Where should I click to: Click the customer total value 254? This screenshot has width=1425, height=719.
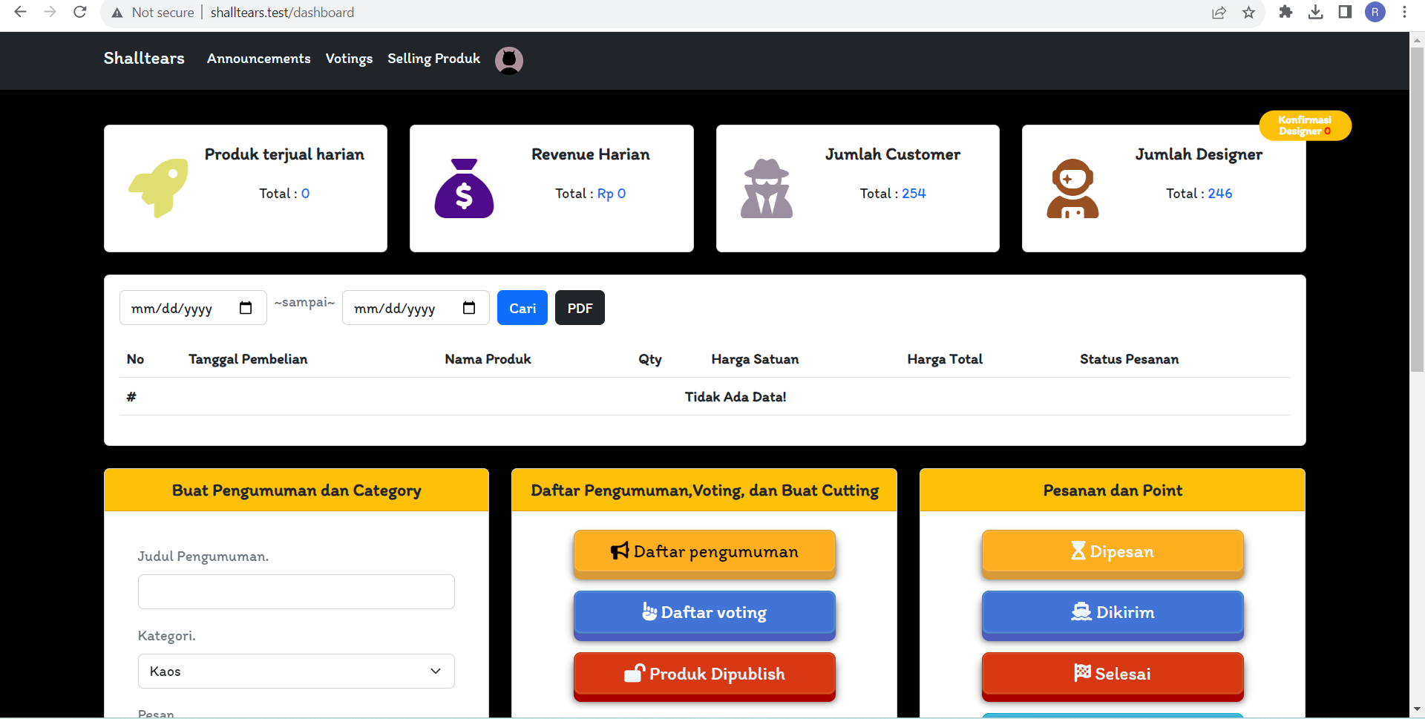pos(914,194)
